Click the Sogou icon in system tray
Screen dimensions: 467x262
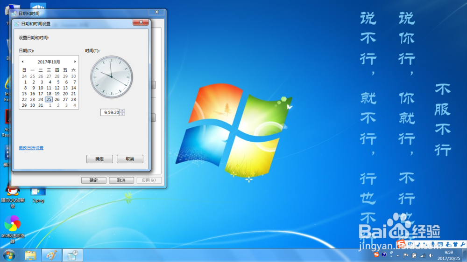[x=376, y=255]
